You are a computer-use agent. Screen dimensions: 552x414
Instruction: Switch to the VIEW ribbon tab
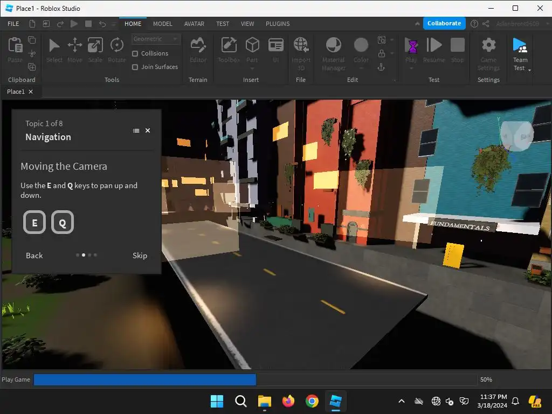pyautogui.click(x=247, y=24)
